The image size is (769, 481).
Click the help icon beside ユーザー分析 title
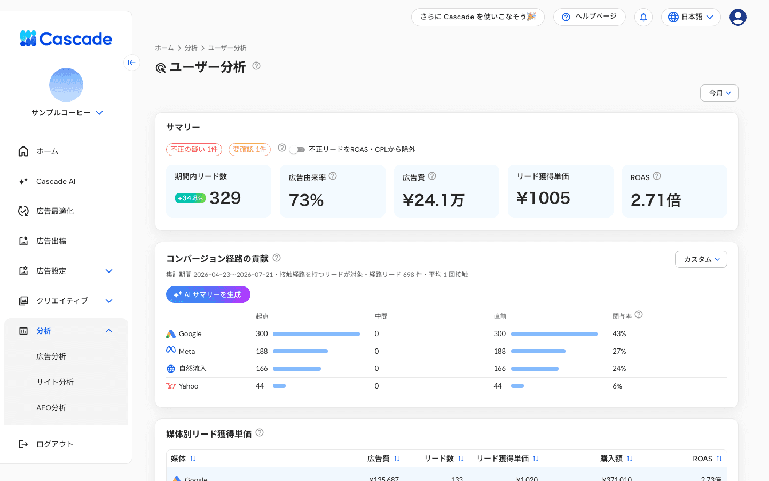click(x=256, y=66)
